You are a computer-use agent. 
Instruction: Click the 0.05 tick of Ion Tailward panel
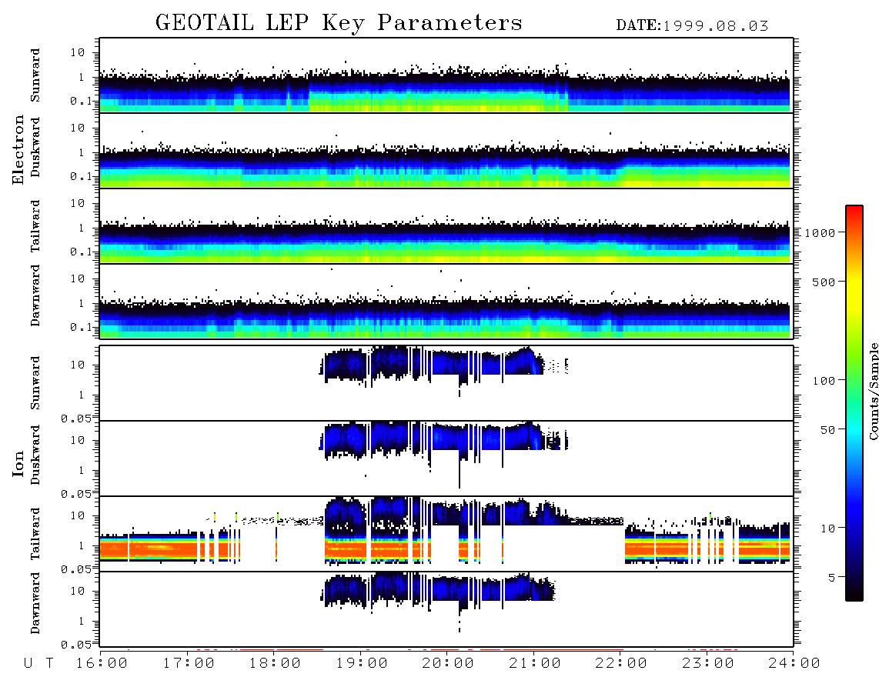click(x=76, y=569)
